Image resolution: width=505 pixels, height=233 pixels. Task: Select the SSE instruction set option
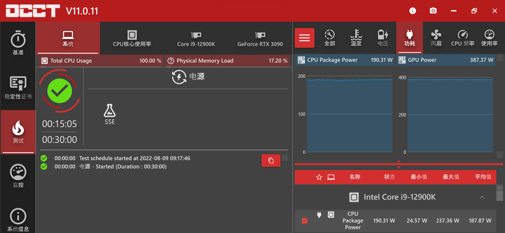point(110,114)
